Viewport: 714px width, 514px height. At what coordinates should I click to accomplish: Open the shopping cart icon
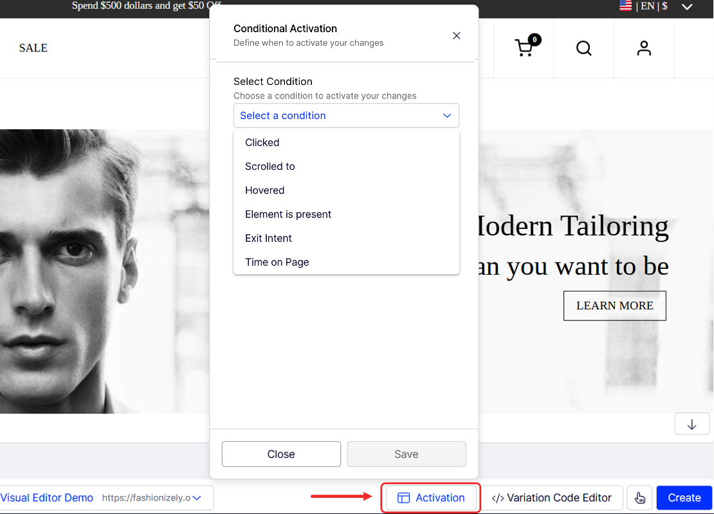pos(524,48)
